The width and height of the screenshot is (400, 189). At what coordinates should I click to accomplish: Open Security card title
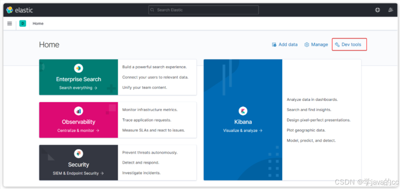tap(79, 164)
